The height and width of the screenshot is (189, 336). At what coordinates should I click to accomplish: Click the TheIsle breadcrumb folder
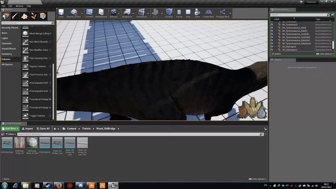pyautogui.click(x=86, y=129)
